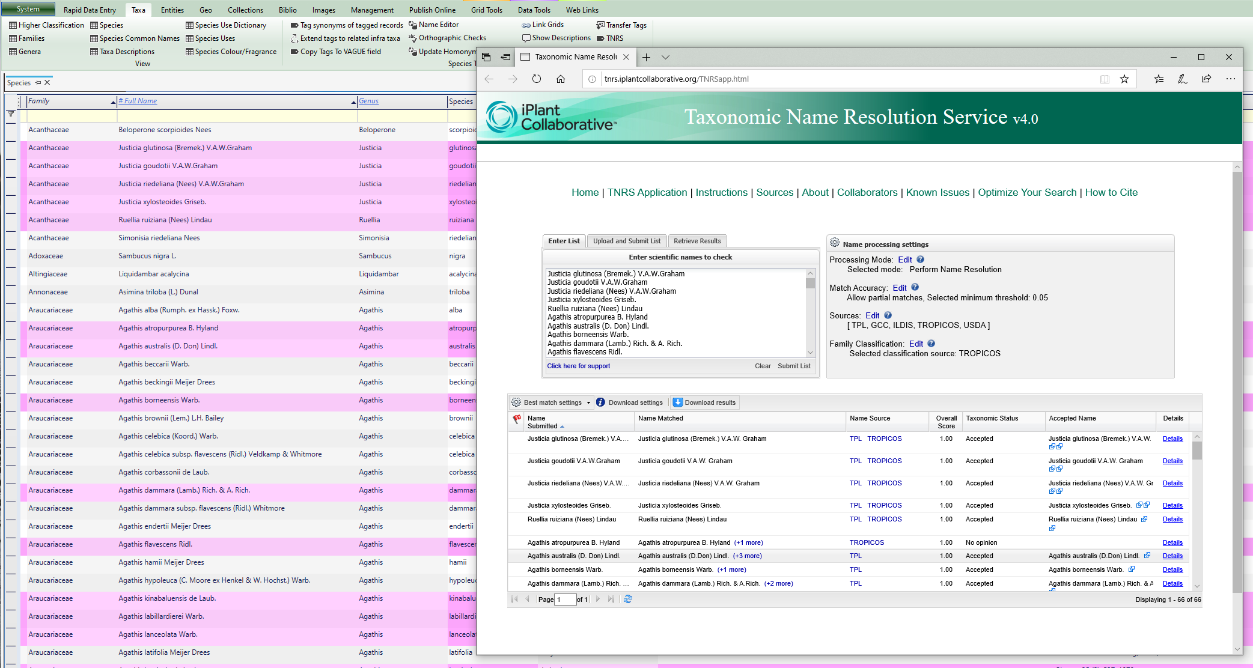This screenshot has width=1253, height=668.
Task: Open the Families grid view
Action: [26, 38]
